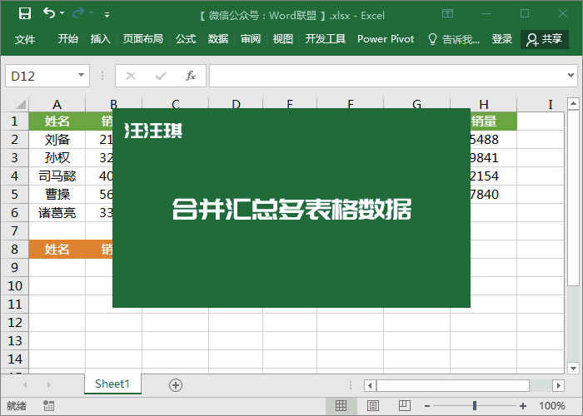Click cell containing 诸葛亮
The height and width of the screenshot is (416, 583).
point(57,213)
